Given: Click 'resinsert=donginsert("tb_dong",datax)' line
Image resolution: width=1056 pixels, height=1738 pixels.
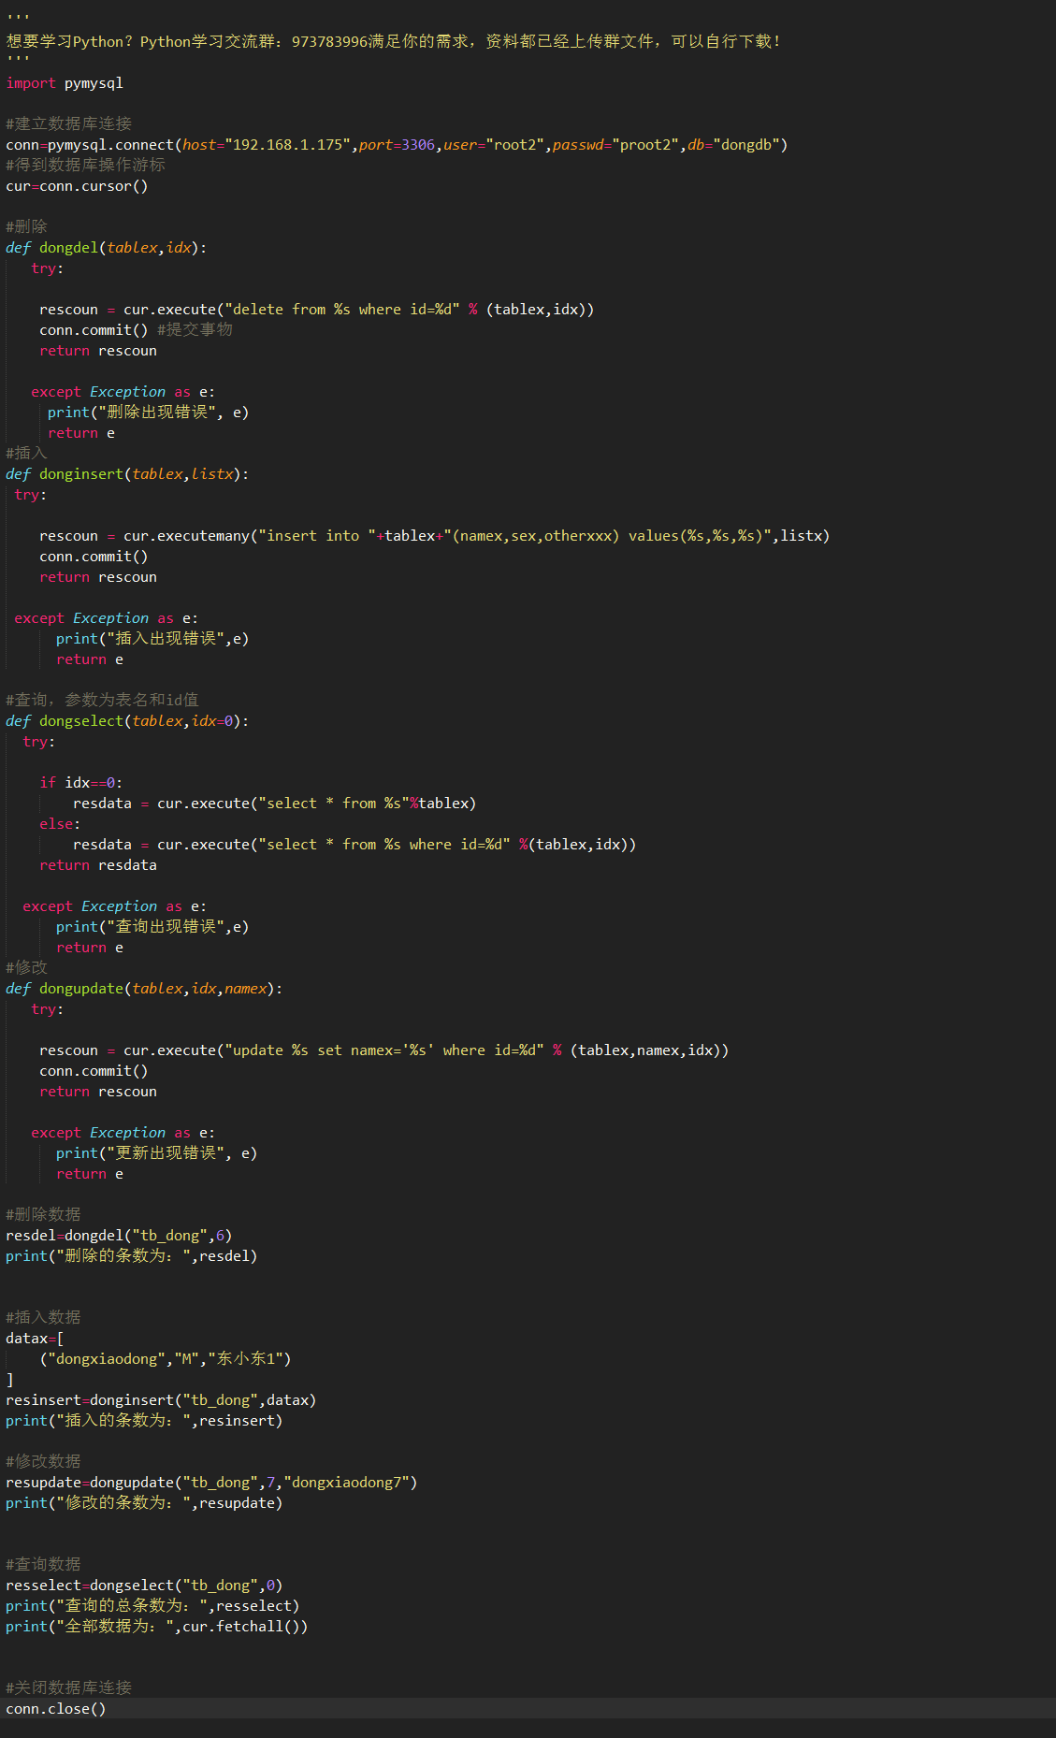Looking at the screenshot, I should [161, 1400].
